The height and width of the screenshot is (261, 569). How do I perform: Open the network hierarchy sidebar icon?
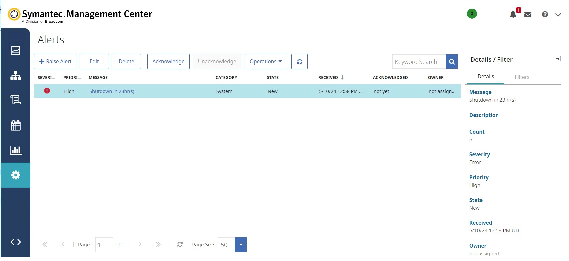click(16, 76)
